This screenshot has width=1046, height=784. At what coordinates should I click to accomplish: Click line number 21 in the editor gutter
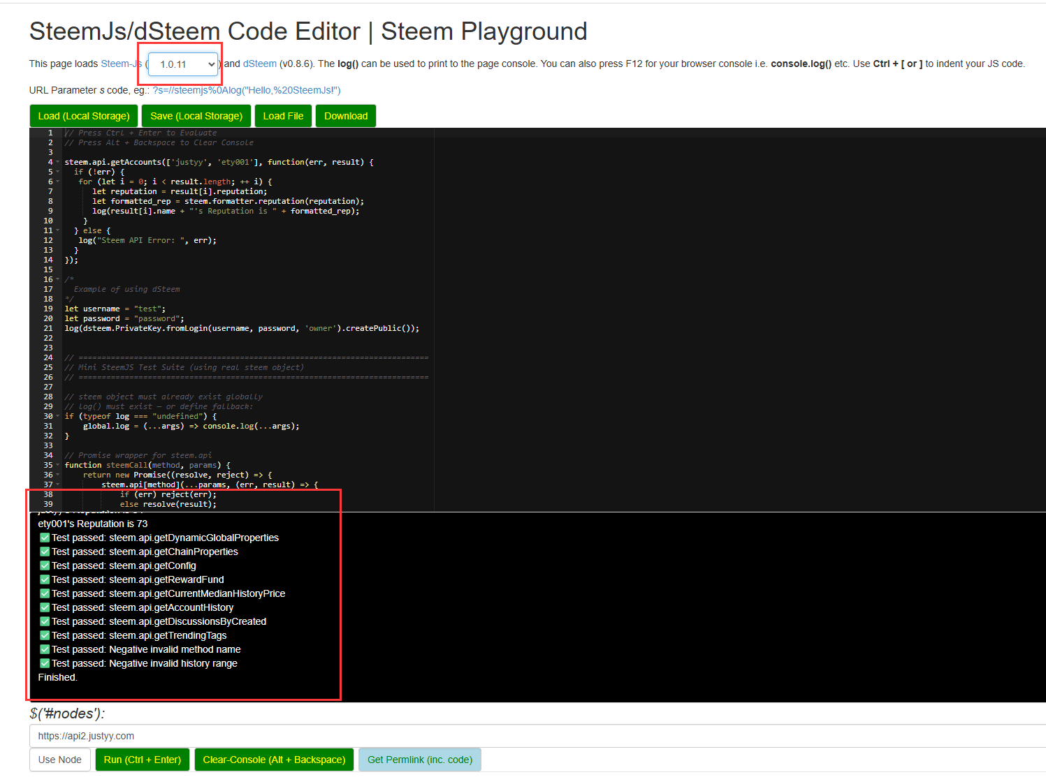pyautogui.click(x=48, y=328)
